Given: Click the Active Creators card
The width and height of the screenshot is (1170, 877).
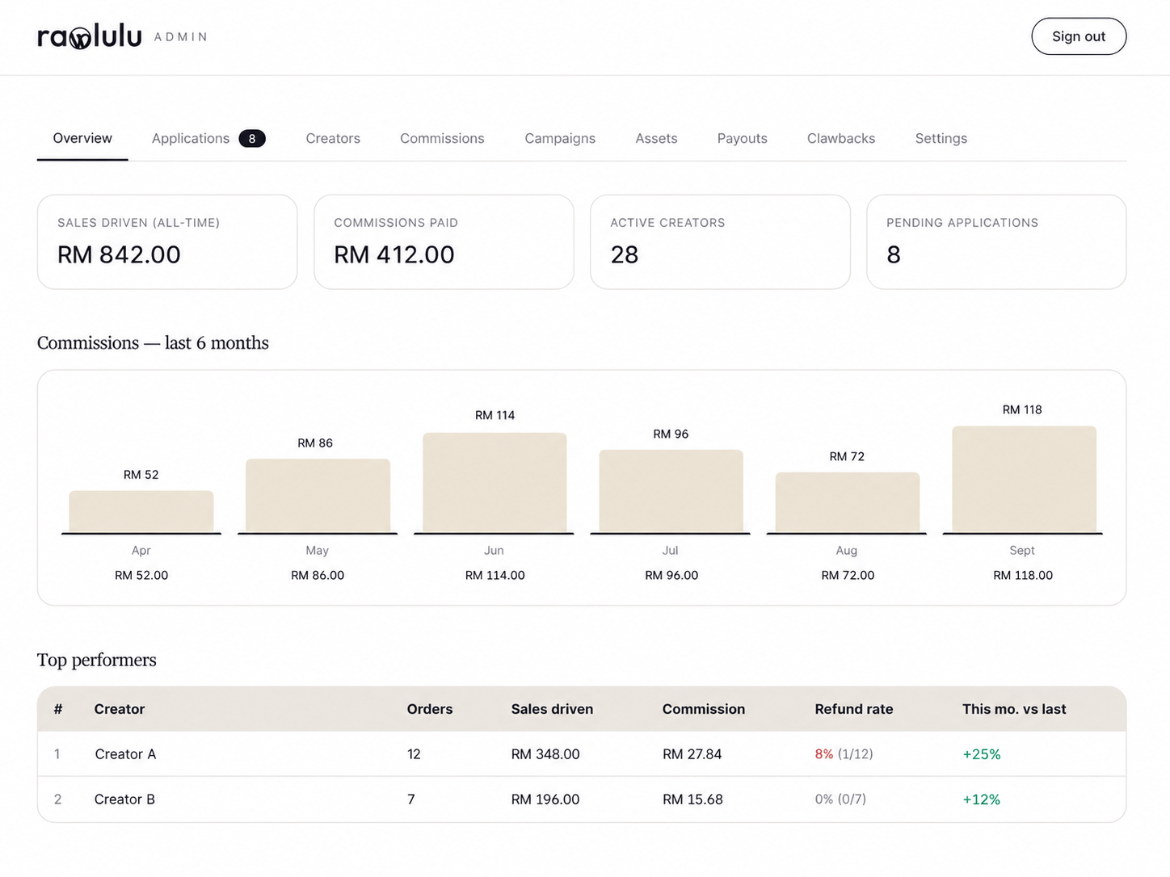Looking at the screenshot, I should click(720, 241).
